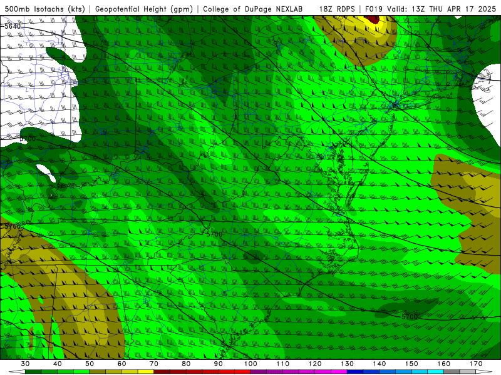The width and height of the screenshot is (501, 375).
Task: Click the legend value 100
Action: (x=250, y=364)
